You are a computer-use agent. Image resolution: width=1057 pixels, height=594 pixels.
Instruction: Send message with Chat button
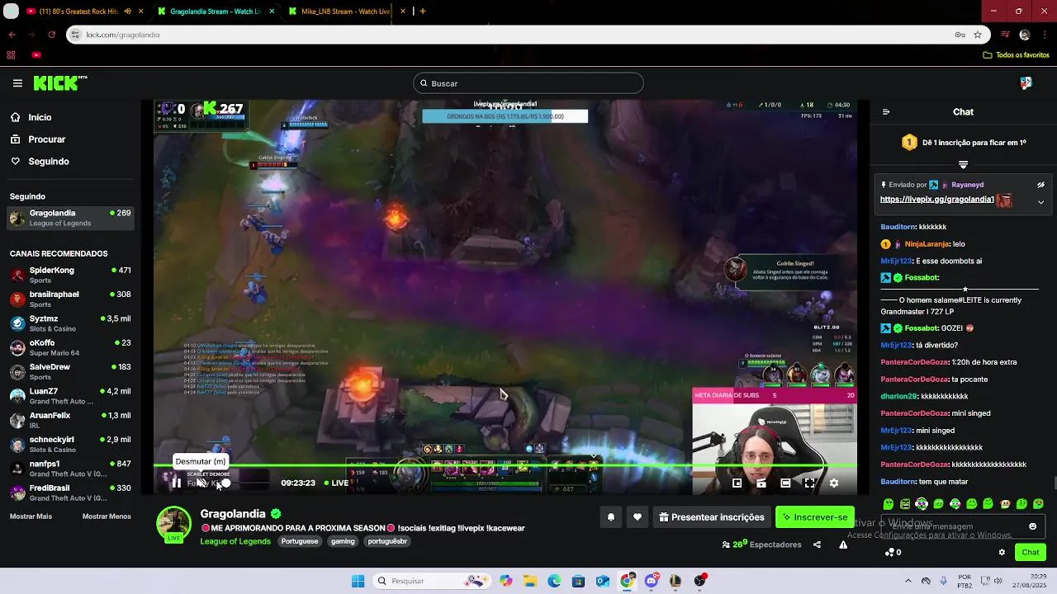tap(1031, 552)
